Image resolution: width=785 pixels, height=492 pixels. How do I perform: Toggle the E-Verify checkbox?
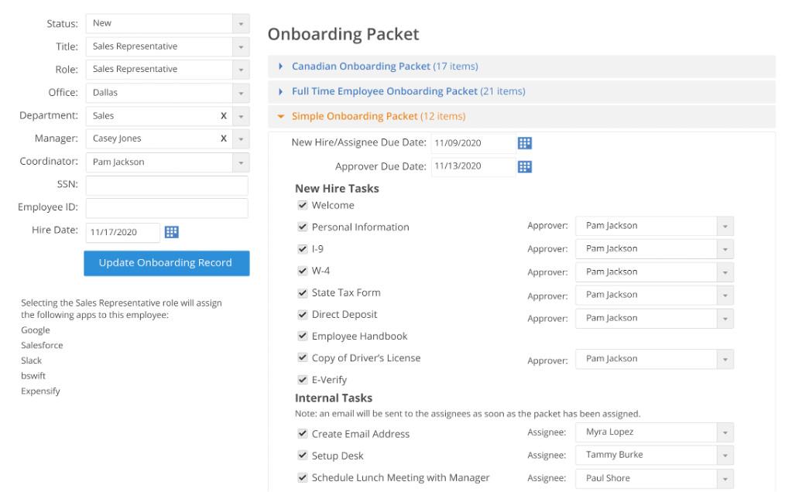click(x=302, y=379)
